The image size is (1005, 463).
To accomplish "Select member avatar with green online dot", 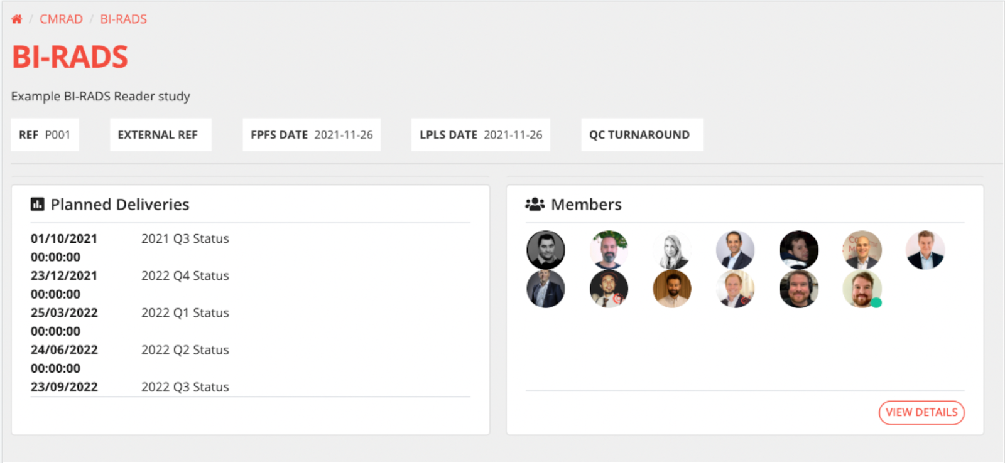I will pyautogui.click(x=862, y=289).
